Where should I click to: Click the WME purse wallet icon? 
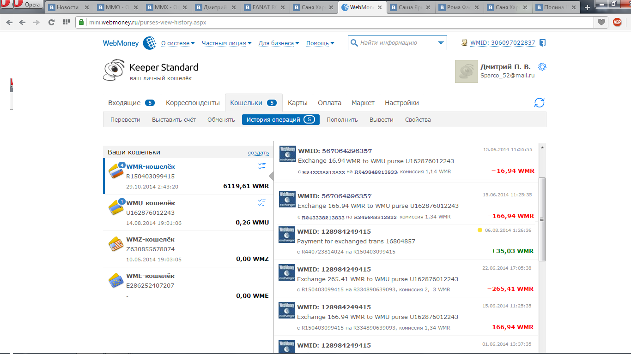116,281
